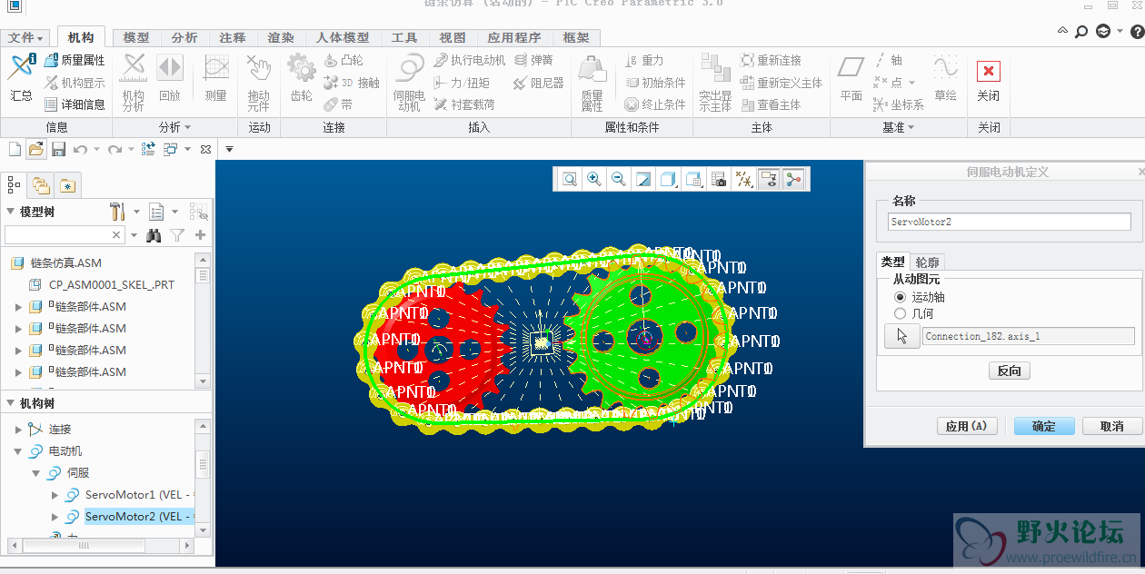This screenshot has width=1145, height=574.
Task: Click the servo motor 名称 input field
Action: click(x=1009, y=222)
